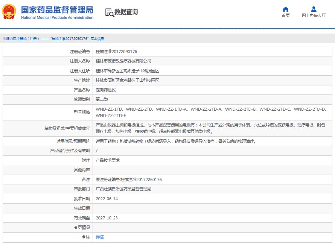Click the breadcrumb document icon
This screenshot has width=335, height=245.
pos(4,39)
